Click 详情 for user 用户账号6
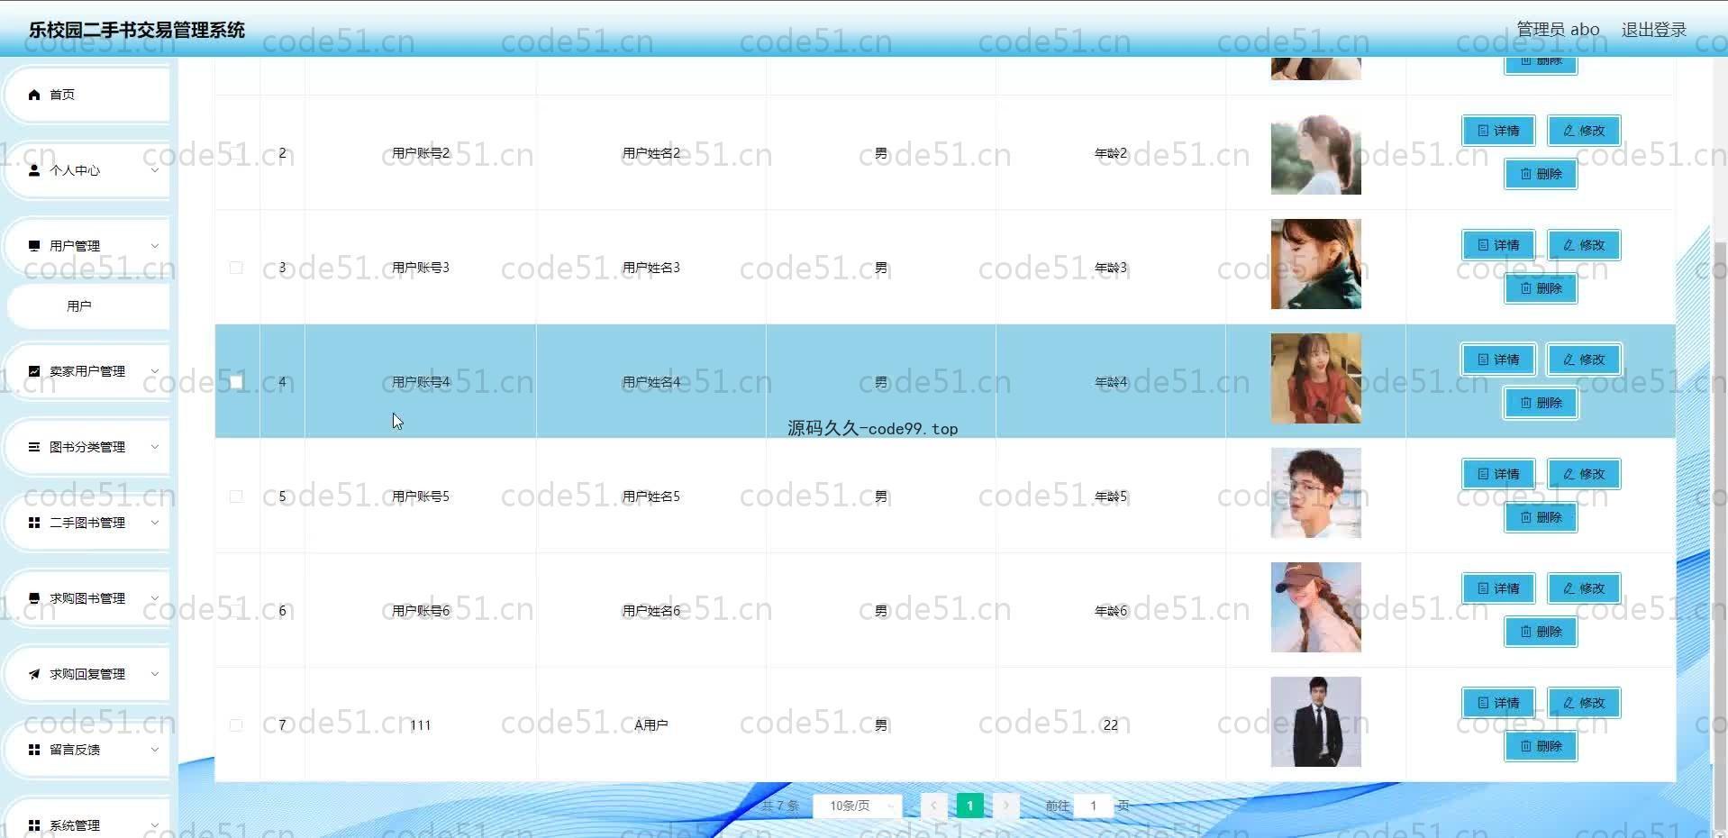 click(1498, 588)
